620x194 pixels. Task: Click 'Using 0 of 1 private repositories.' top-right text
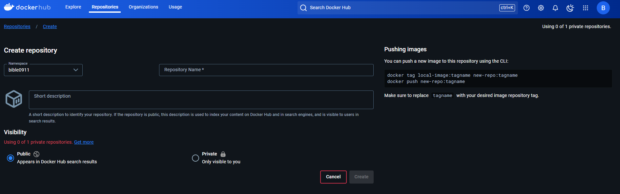click(577, 26)
